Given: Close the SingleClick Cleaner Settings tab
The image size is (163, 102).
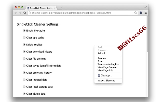Looking at the screenshot, I should (54, 8).
